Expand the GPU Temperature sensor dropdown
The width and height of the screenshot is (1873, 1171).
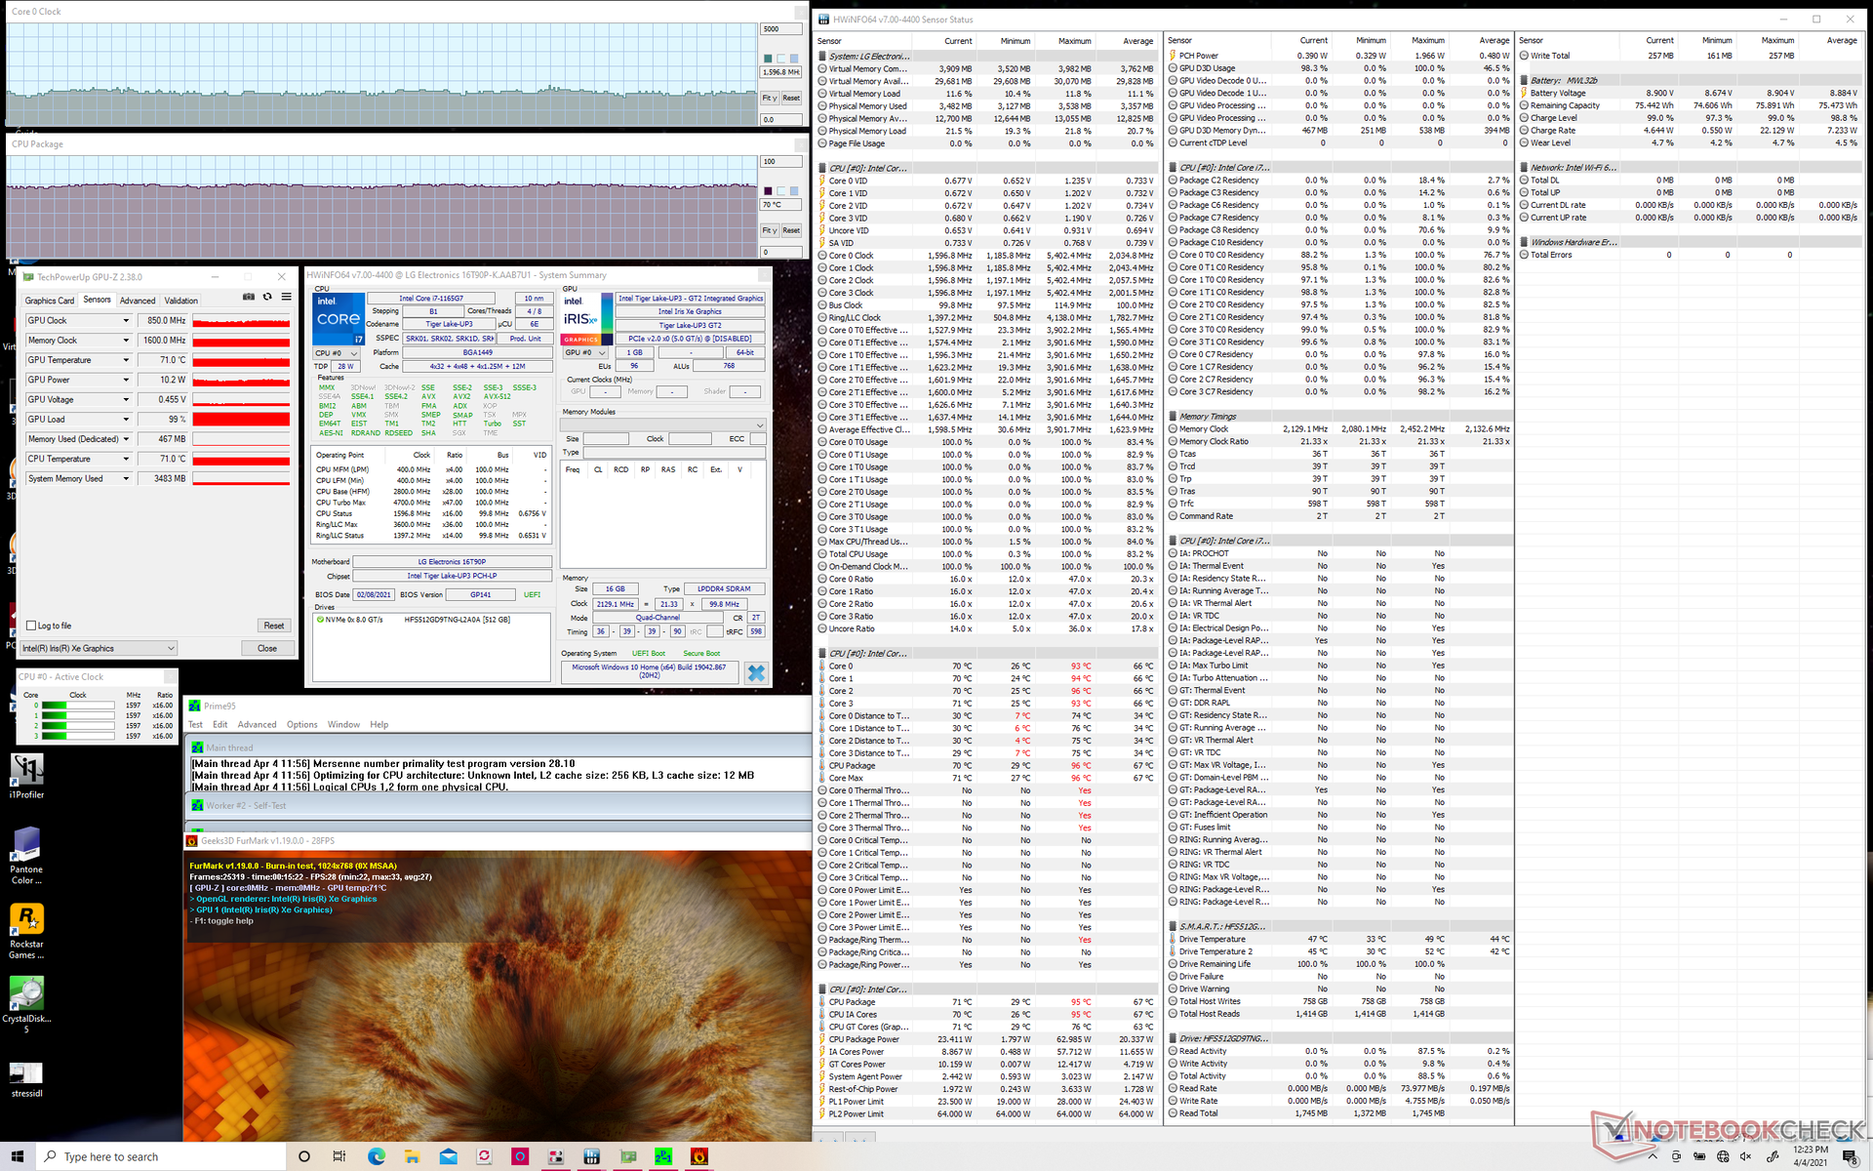[x=126, y=360]
